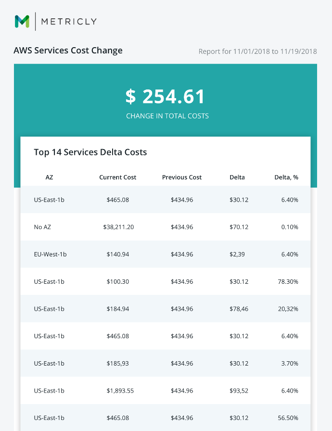The image size is (332, 431).
Task: Select the AWS Services Cost Change heading
Action: point(68,51)
